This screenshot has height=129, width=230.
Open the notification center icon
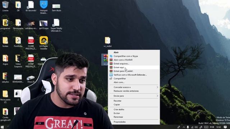click(x=225, y=127)
